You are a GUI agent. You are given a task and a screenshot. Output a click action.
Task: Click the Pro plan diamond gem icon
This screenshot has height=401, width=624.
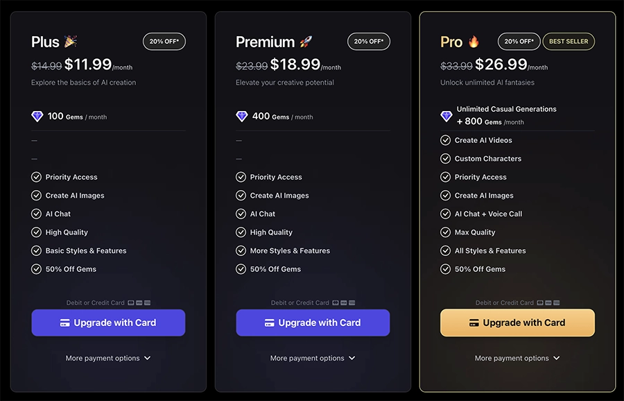click(x=447, y=116)
